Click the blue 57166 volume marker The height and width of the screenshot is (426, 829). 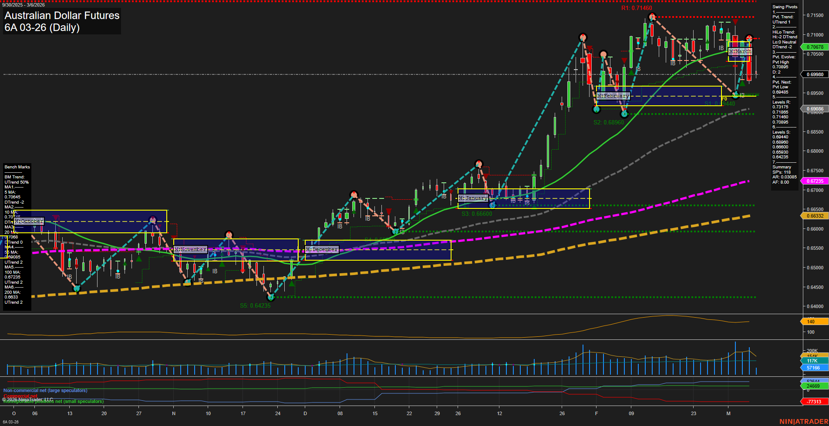812,368
